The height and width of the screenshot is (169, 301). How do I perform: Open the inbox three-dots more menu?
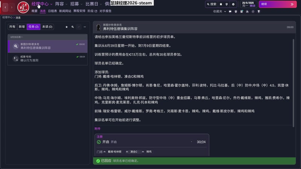[85, 27]
